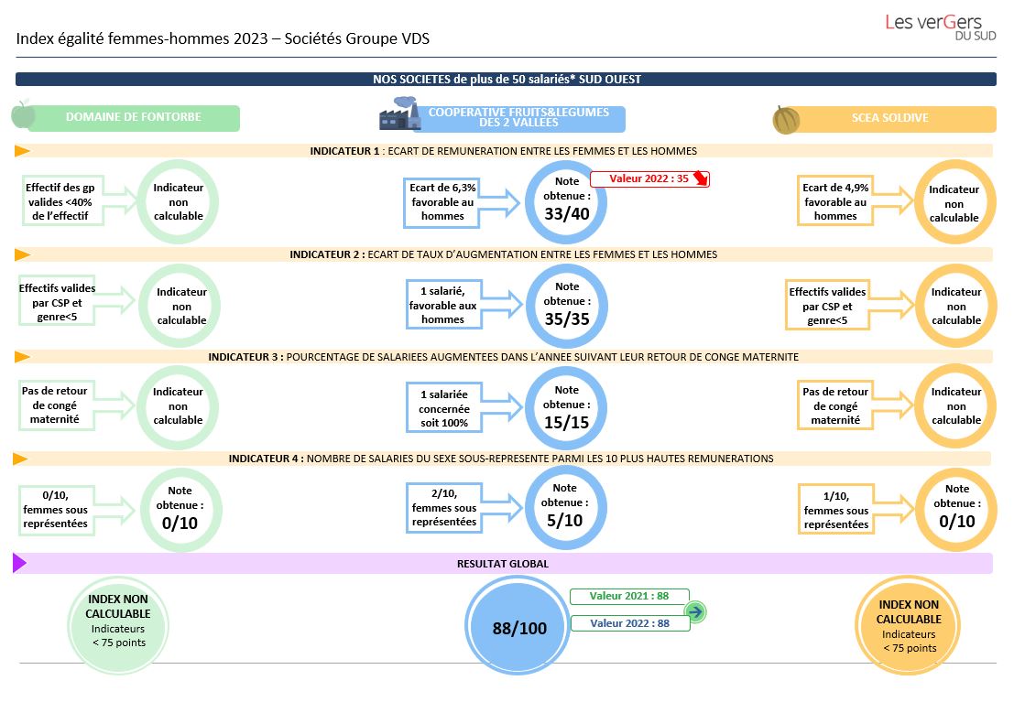Select the 'Ecart de 6,3% favorable au hommes' box
This screenshot has height=702, width=1014.
[x=442, y=202]
